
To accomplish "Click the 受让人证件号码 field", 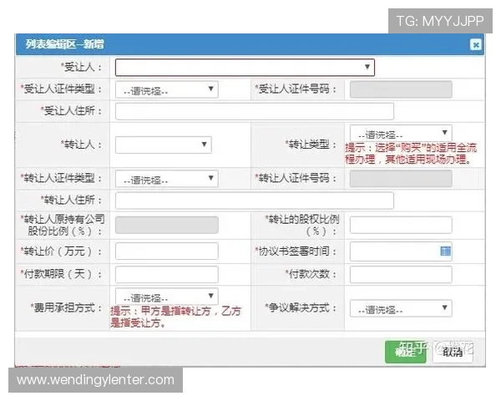I will 401,89.
